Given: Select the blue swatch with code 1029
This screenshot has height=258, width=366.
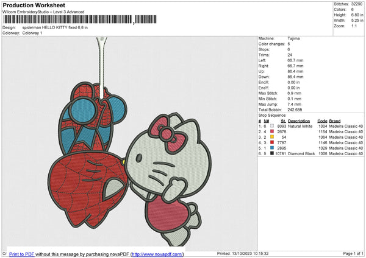Looking at the screenshot, I should click(x=272, y=148).
